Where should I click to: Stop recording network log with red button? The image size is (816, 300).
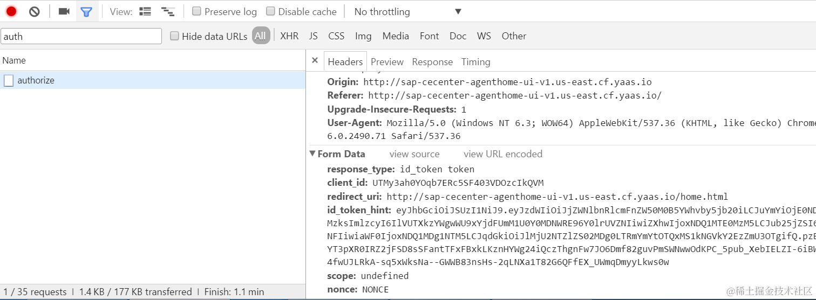11,11
